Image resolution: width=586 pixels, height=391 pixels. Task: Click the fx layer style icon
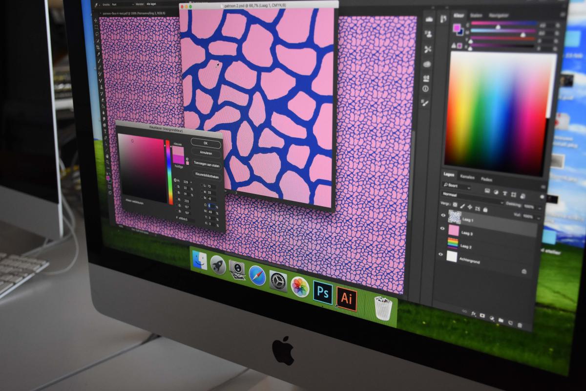click(x=473, y=314)
